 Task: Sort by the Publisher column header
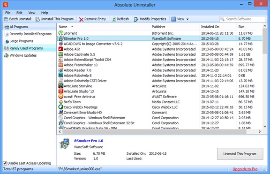tap(175, 27)
